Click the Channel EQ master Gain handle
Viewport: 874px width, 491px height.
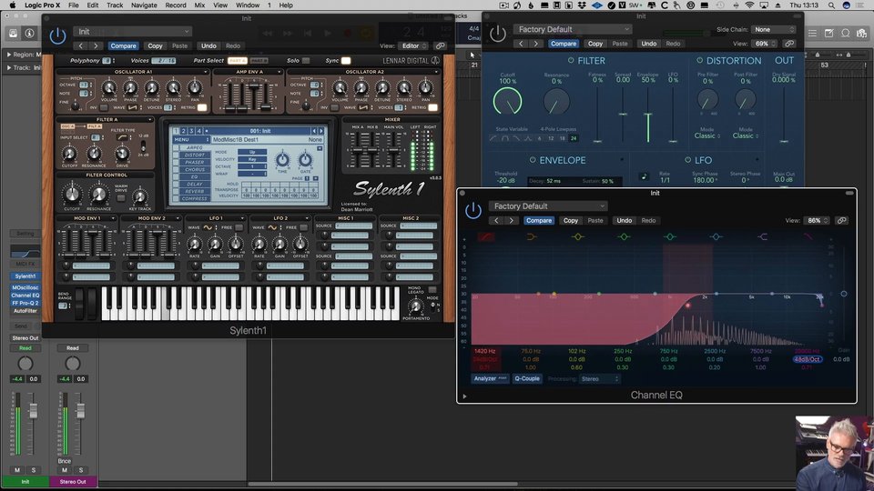[844, 294]
